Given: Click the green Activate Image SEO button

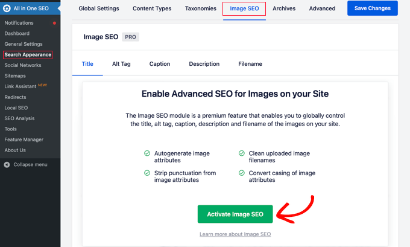Looking at the screenshot, I should 235,214.
